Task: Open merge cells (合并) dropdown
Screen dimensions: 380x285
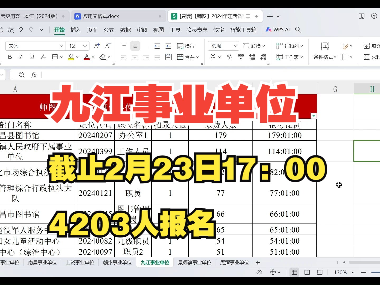Action: coord(188,57)
